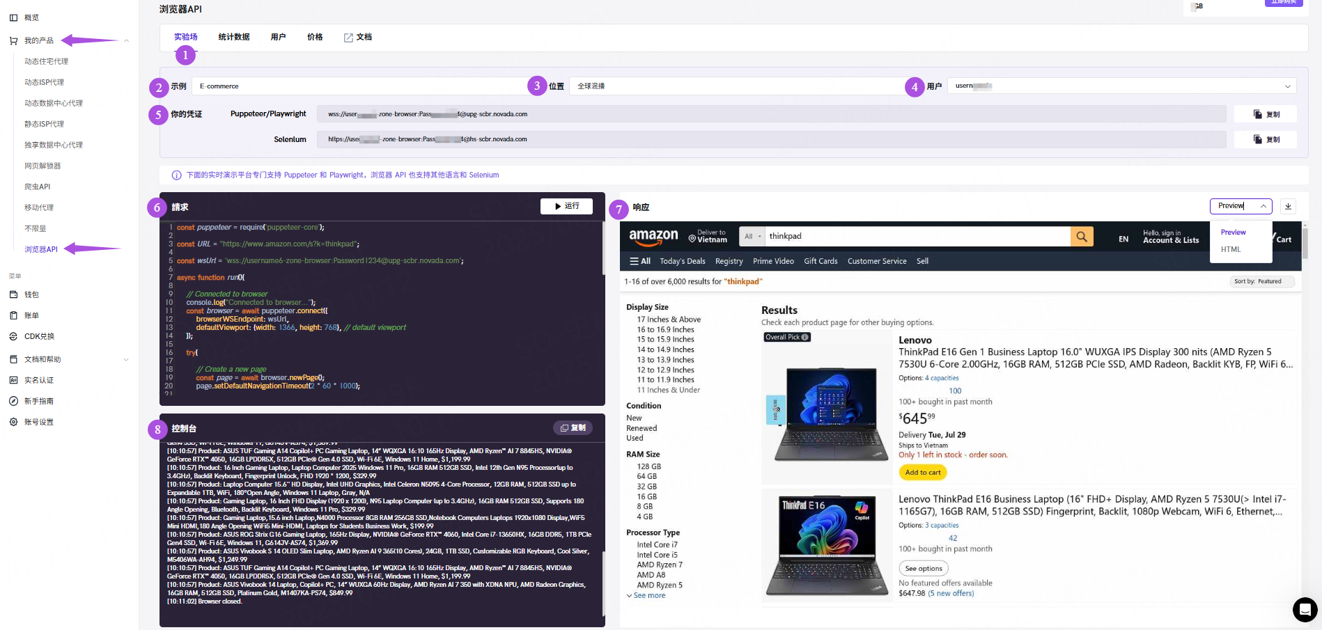Viewport: 1322px width, 630px height.
Task: Click the download response icon
Action: [1288, 206]
